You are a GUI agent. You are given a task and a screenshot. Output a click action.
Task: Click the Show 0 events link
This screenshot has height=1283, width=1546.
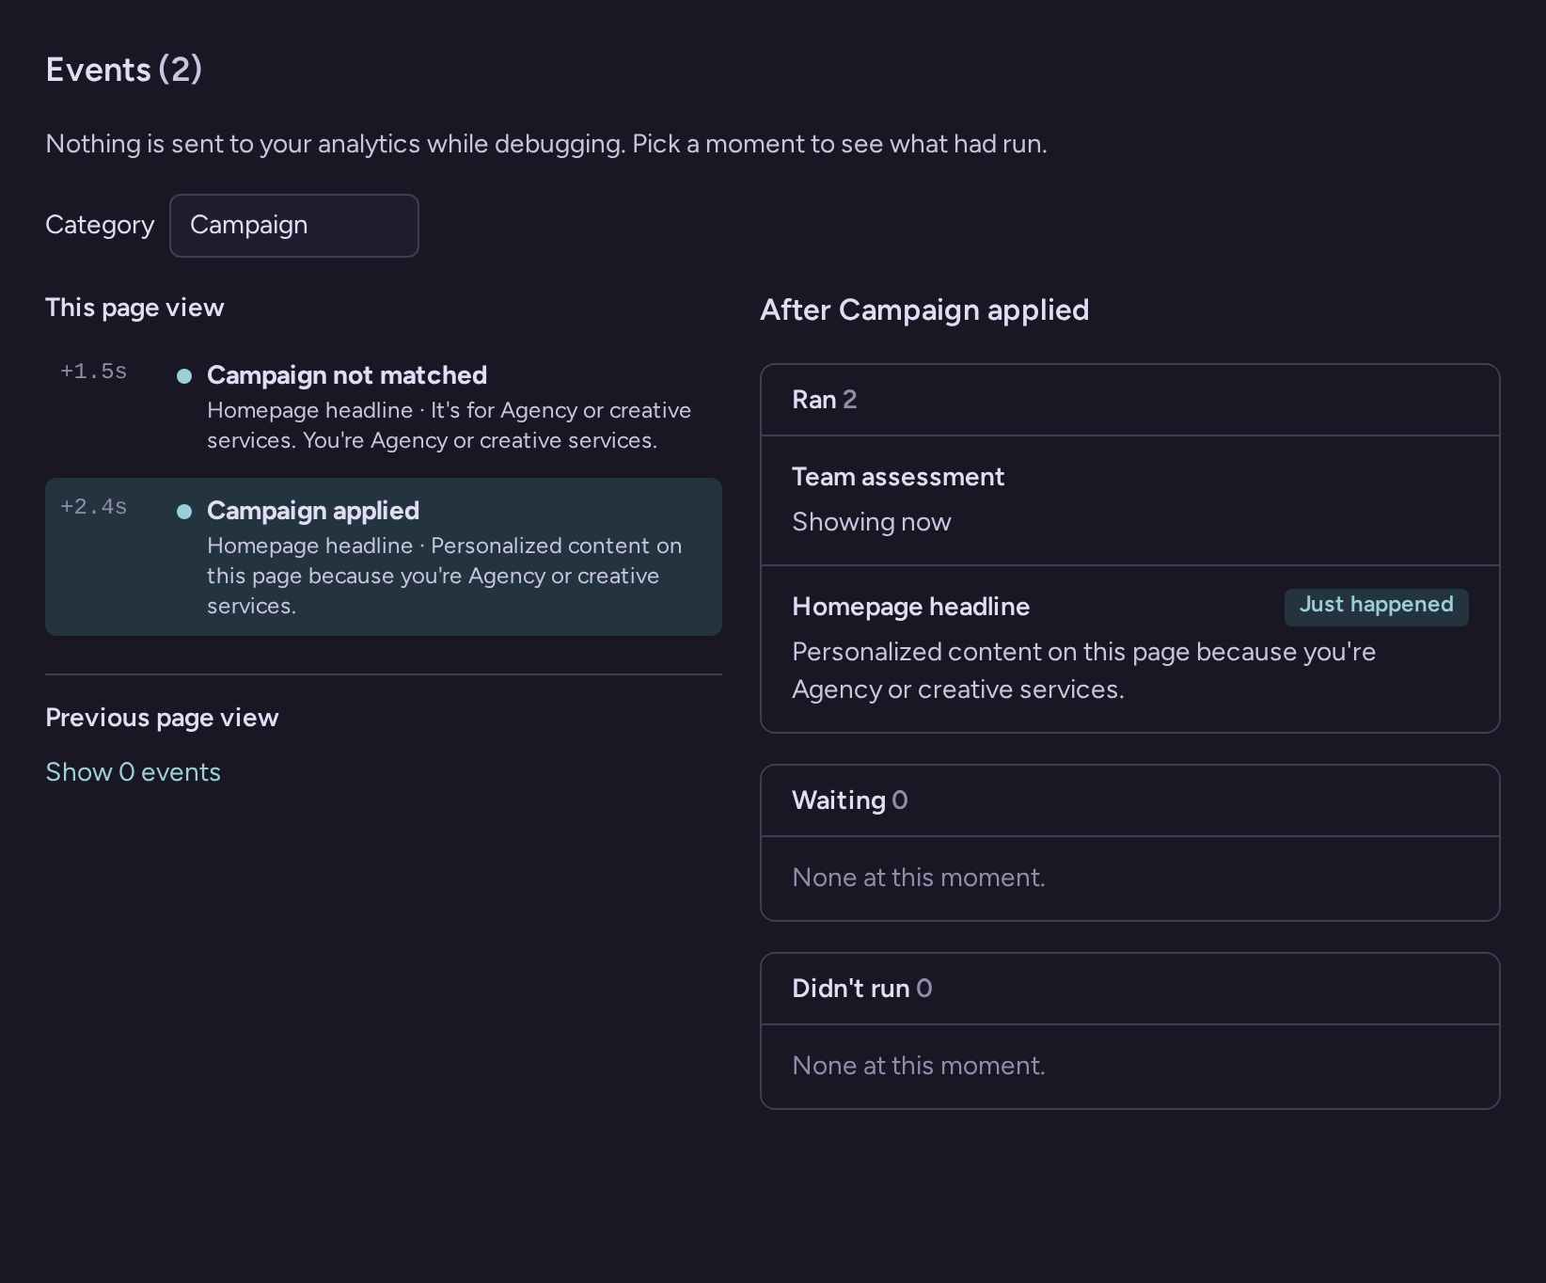point(133,772)
